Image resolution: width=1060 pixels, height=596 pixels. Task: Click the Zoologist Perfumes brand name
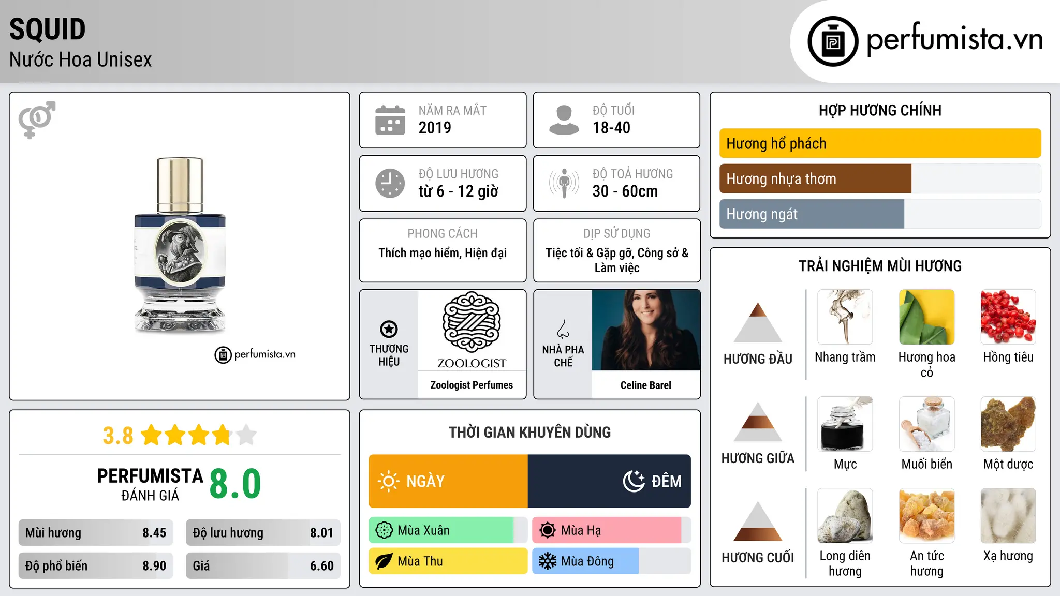[x=472, y=385]
